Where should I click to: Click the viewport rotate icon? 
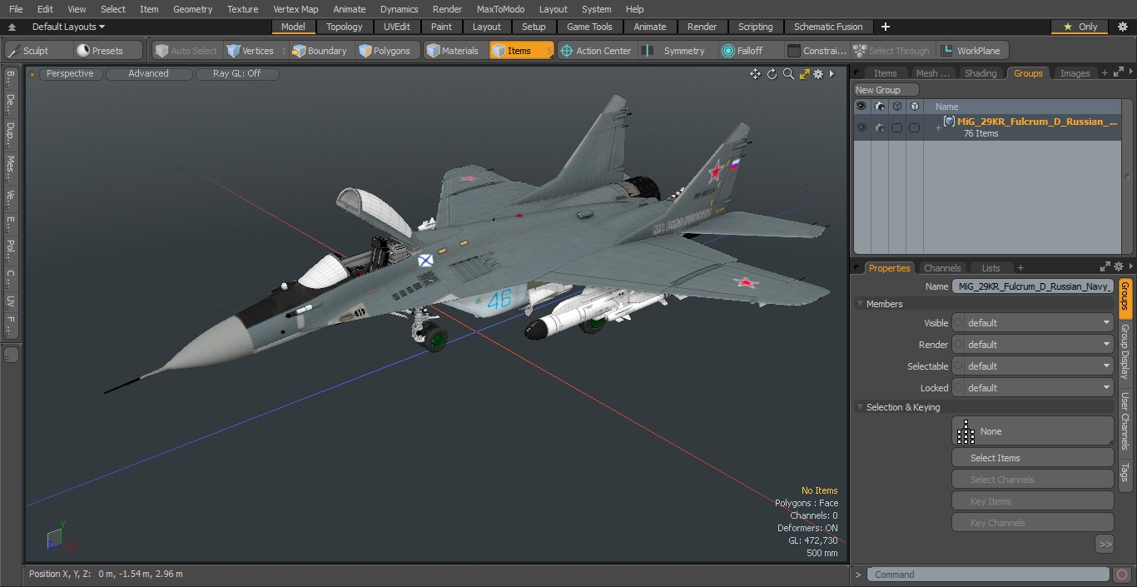click(x=772, y=74)
